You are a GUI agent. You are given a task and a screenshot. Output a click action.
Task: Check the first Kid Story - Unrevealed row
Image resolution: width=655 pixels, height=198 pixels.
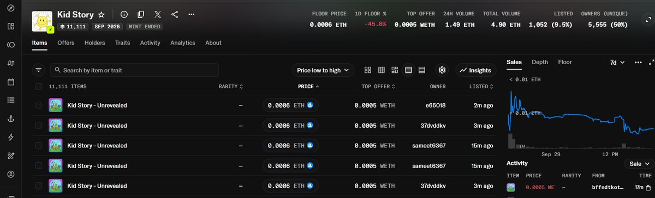pyautogui.click(x=39, y=105)
